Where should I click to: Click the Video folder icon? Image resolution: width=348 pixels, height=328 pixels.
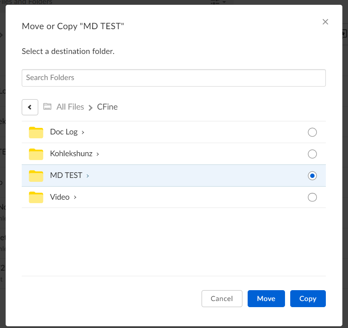pos(36,197)
